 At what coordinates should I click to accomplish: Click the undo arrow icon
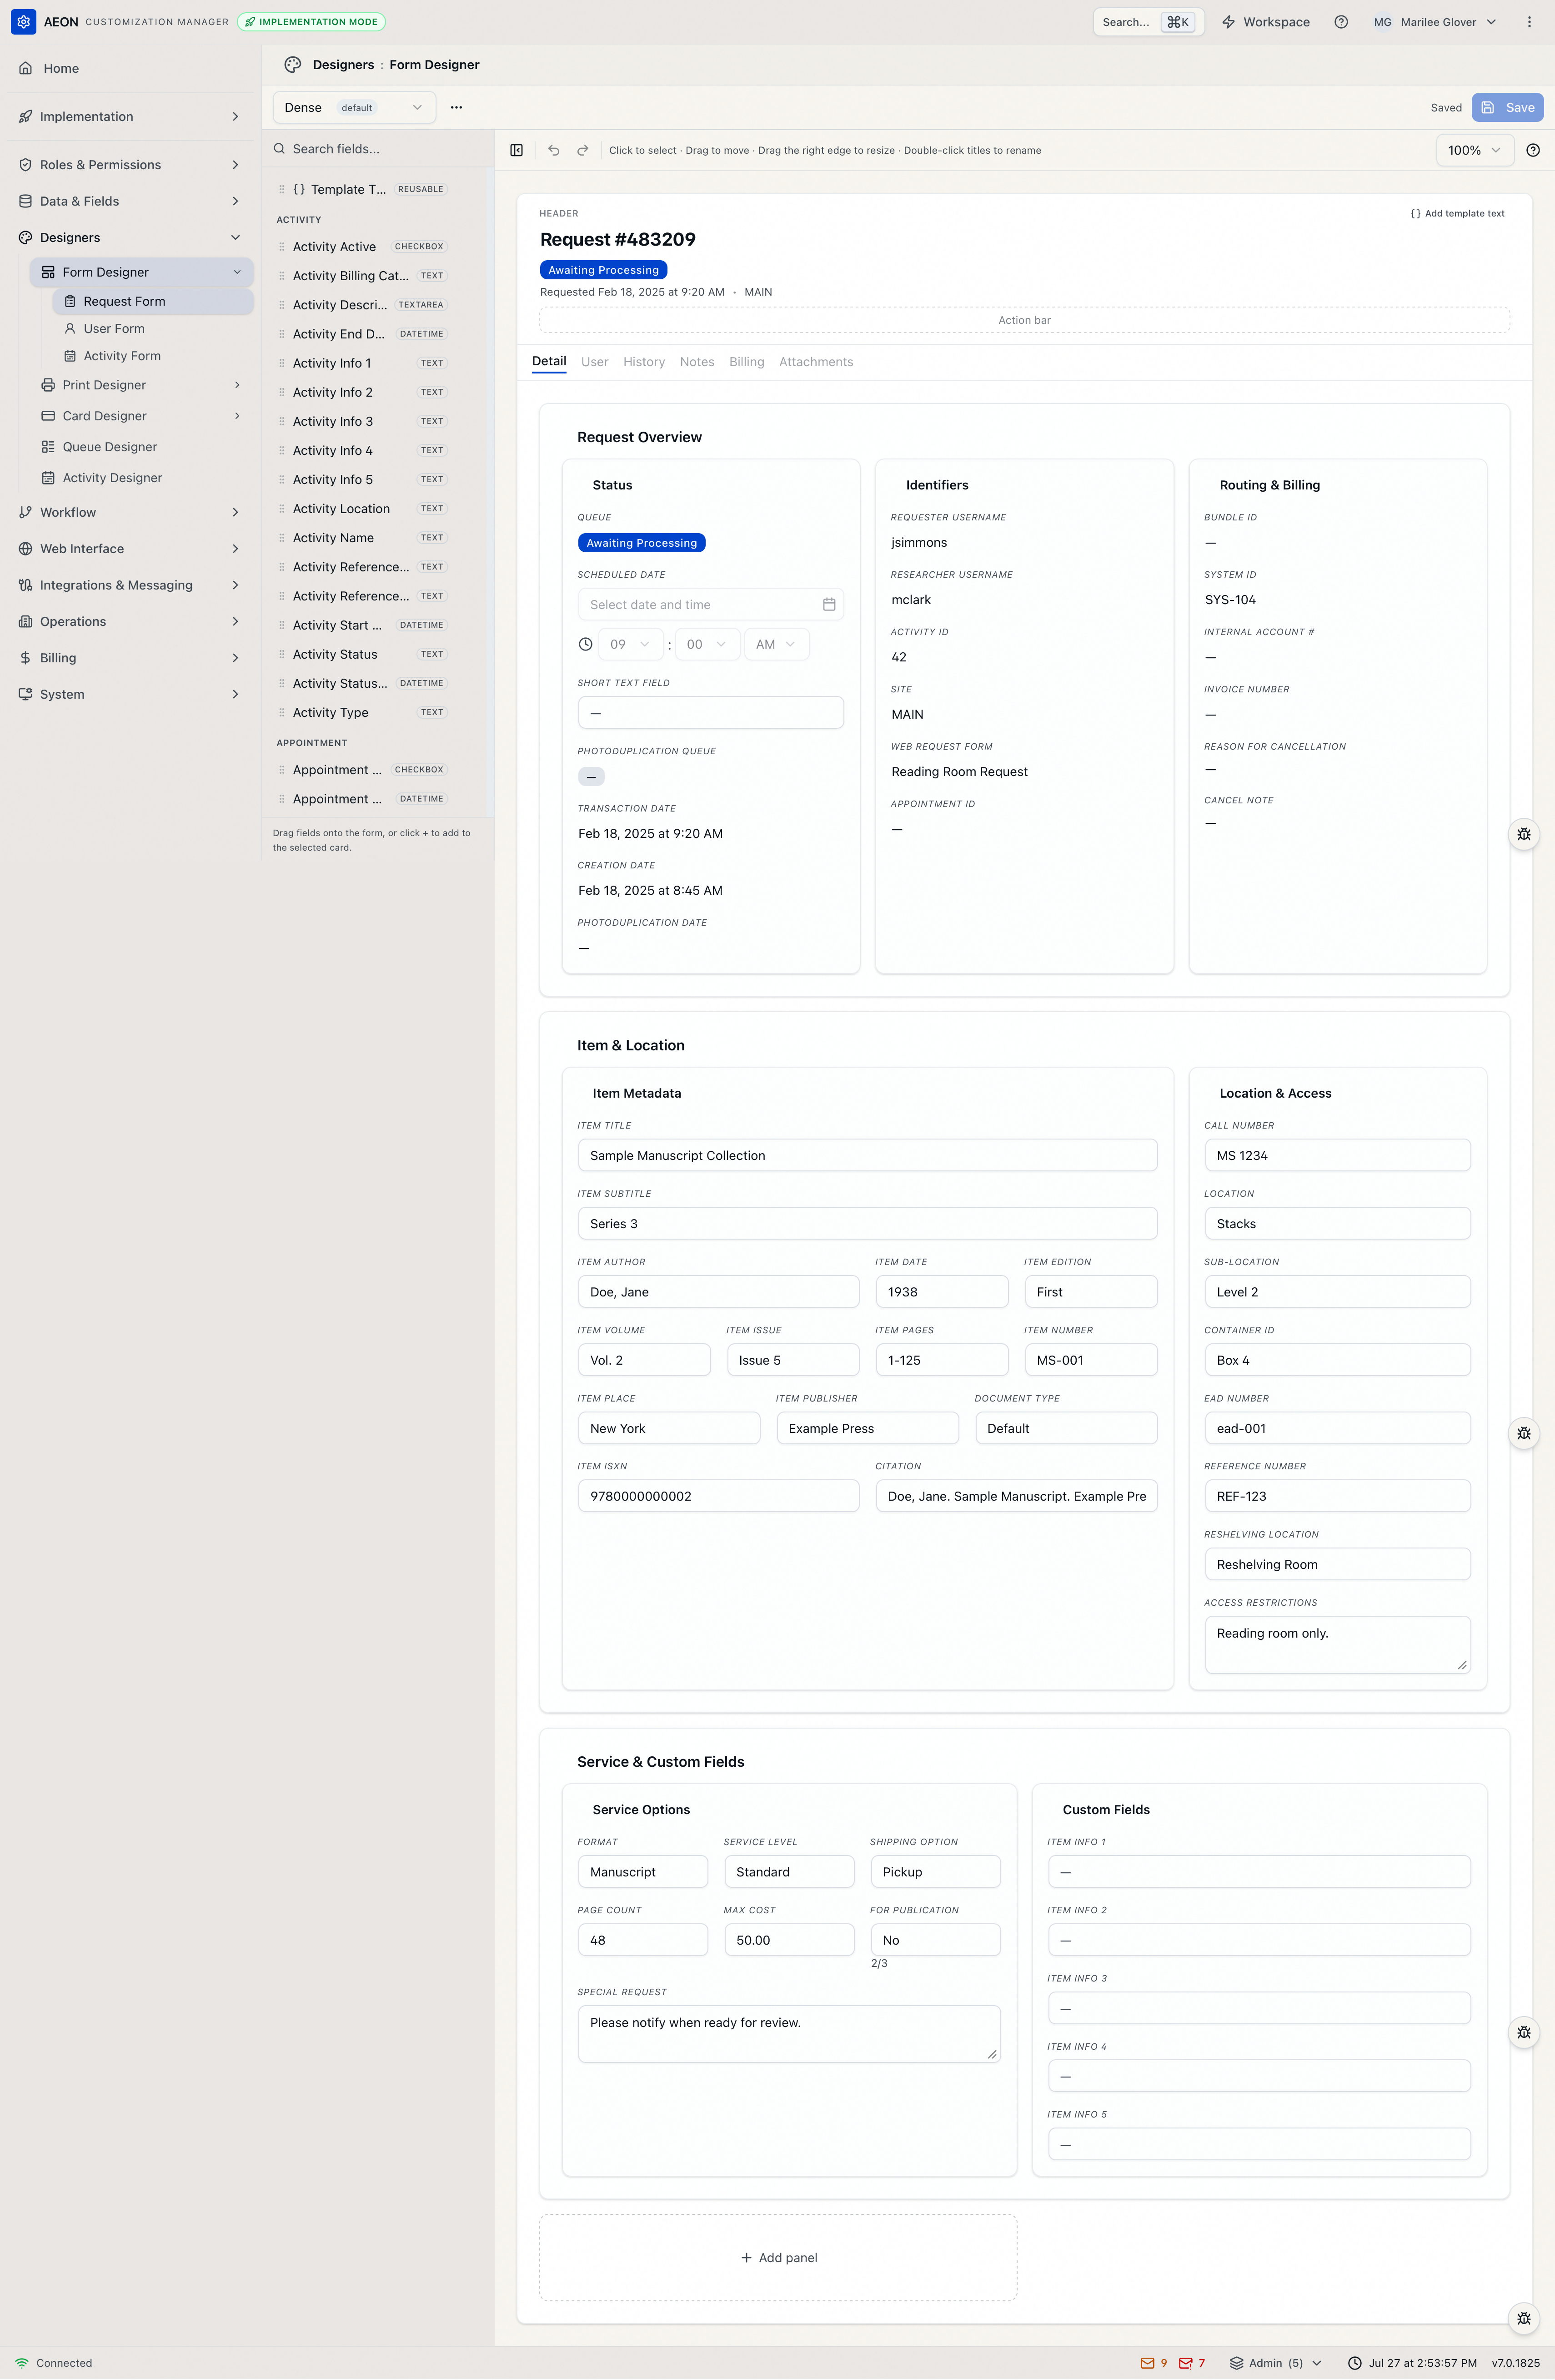point(554,150)
